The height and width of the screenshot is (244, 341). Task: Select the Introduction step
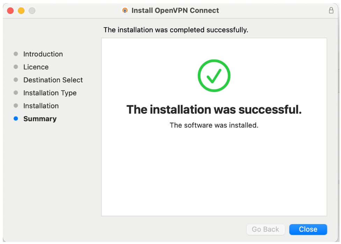[43, 54]
